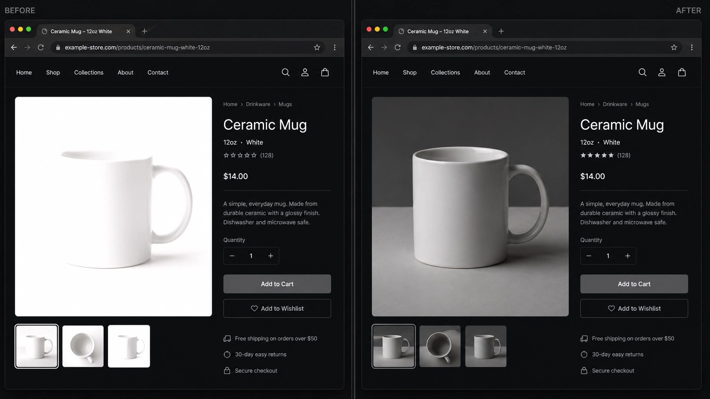Open Shop in the BEFORE nav bar
The width and height of the screenshot is (710, 399).
(x=53, y=73)
